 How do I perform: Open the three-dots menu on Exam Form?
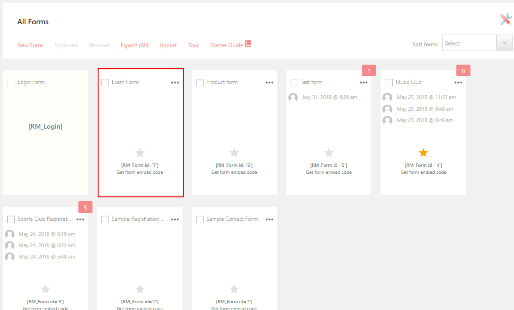175,83
